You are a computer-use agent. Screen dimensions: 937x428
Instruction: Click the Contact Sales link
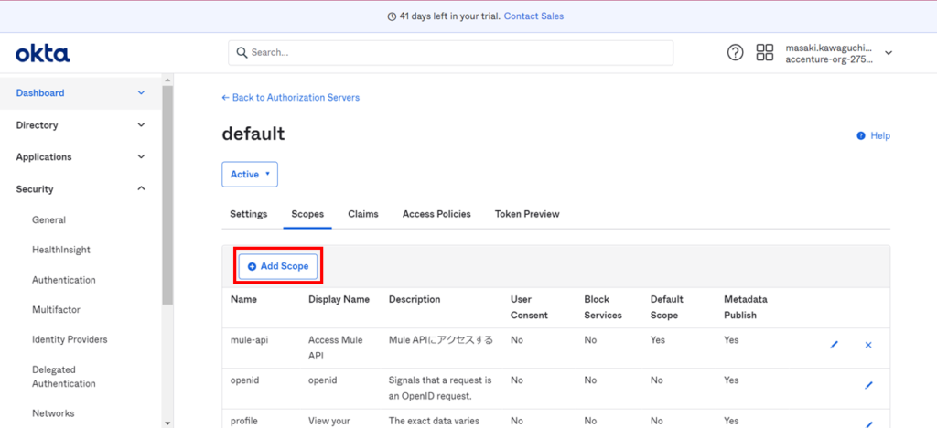pyautogui.click(x=533, y=16)
